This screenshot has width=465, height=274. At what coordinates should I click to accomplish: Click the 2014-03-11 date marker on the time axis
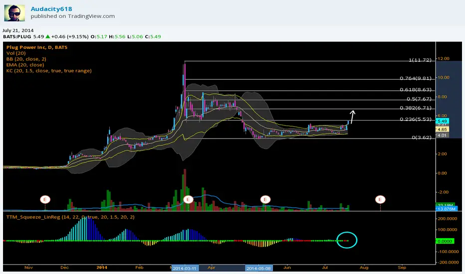[185, 269]
